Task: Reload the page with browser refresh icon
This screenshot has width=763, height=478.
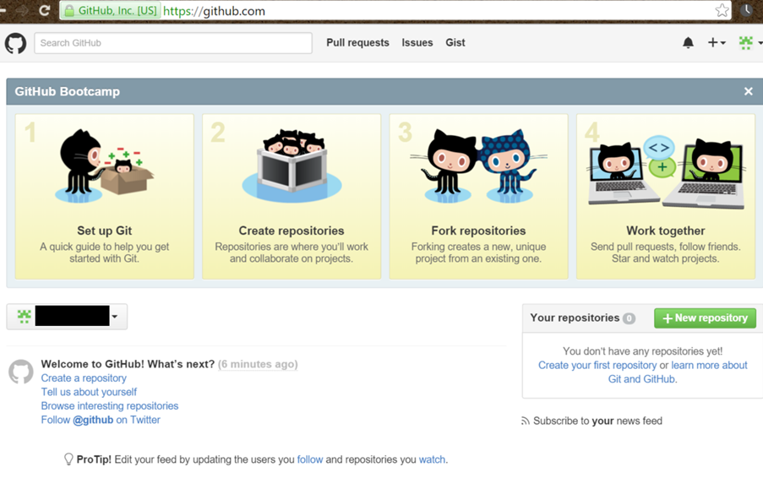Action: tap(44, 10)
